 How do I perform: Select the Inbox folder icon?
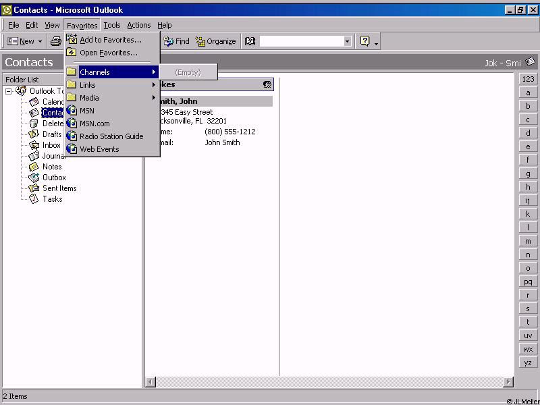click(34, 145)
